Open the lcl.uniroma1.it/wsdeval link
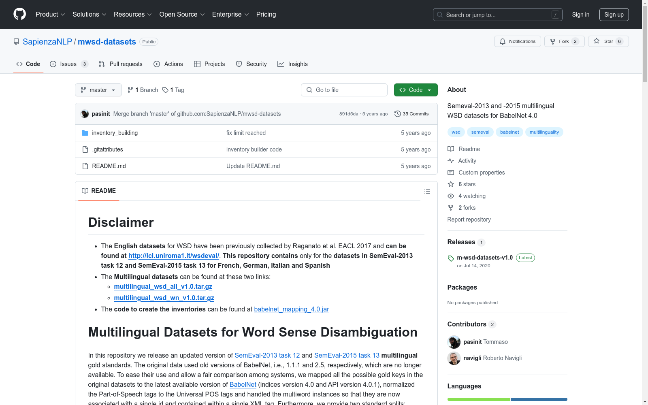The height and width of the screenshot is (405, 648). (x=174, y=256)
